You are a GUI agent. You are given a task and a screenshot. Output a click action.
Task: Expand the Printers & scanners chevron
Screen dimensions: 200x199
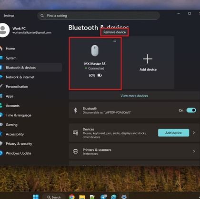(194, 151)
